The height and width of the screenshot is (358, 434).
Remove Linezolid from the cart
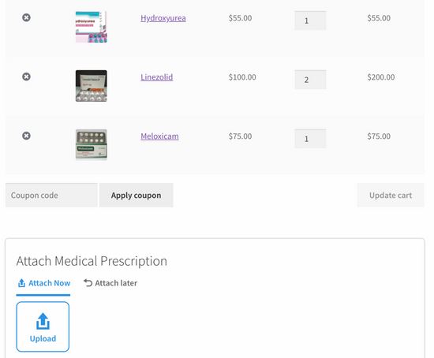pyautogui.click(x=26, y=76)
